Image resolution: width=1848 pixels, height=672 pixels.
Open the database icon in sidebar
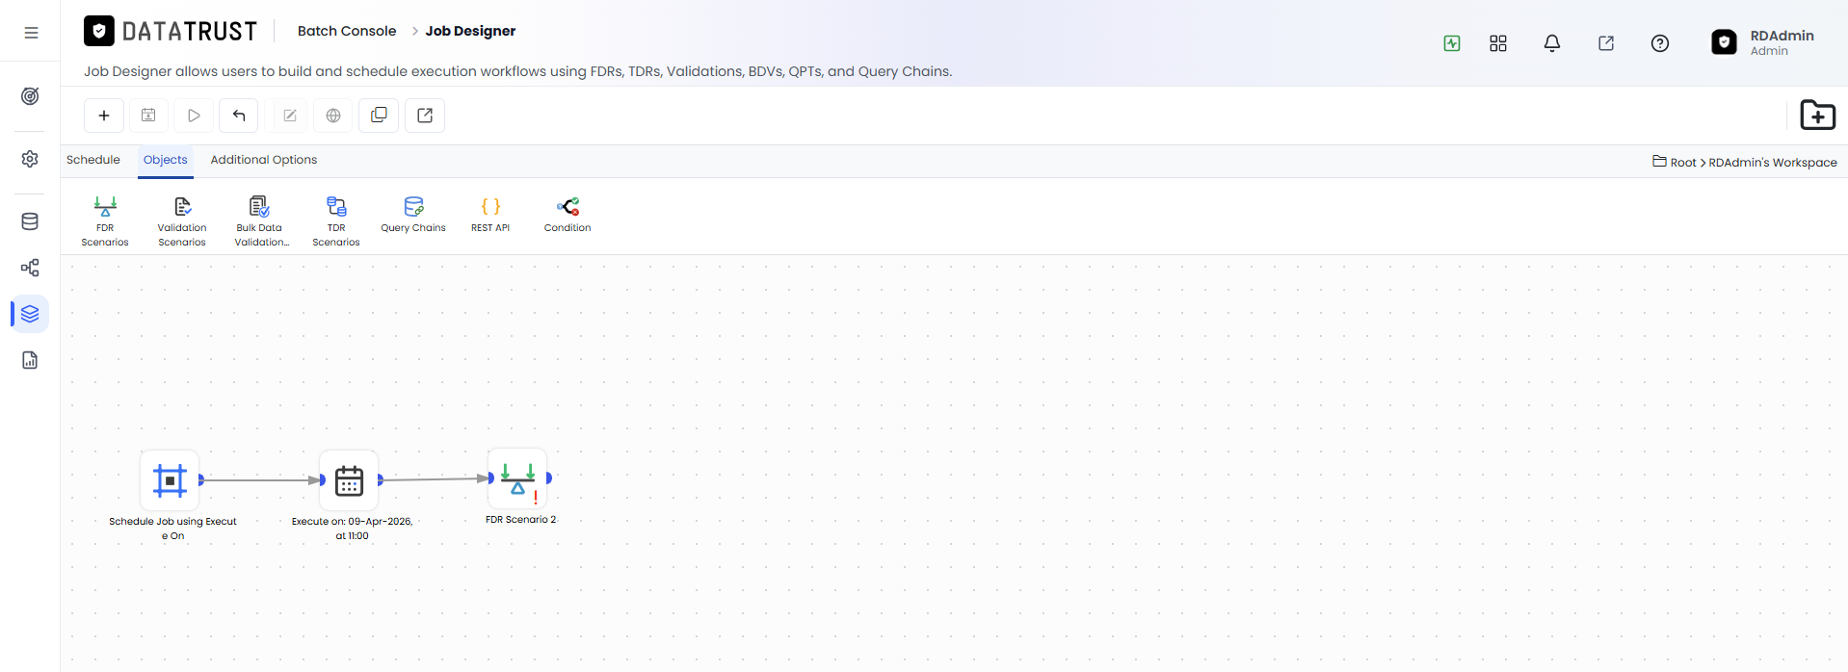pyautogui.click(x=30, y=221)
